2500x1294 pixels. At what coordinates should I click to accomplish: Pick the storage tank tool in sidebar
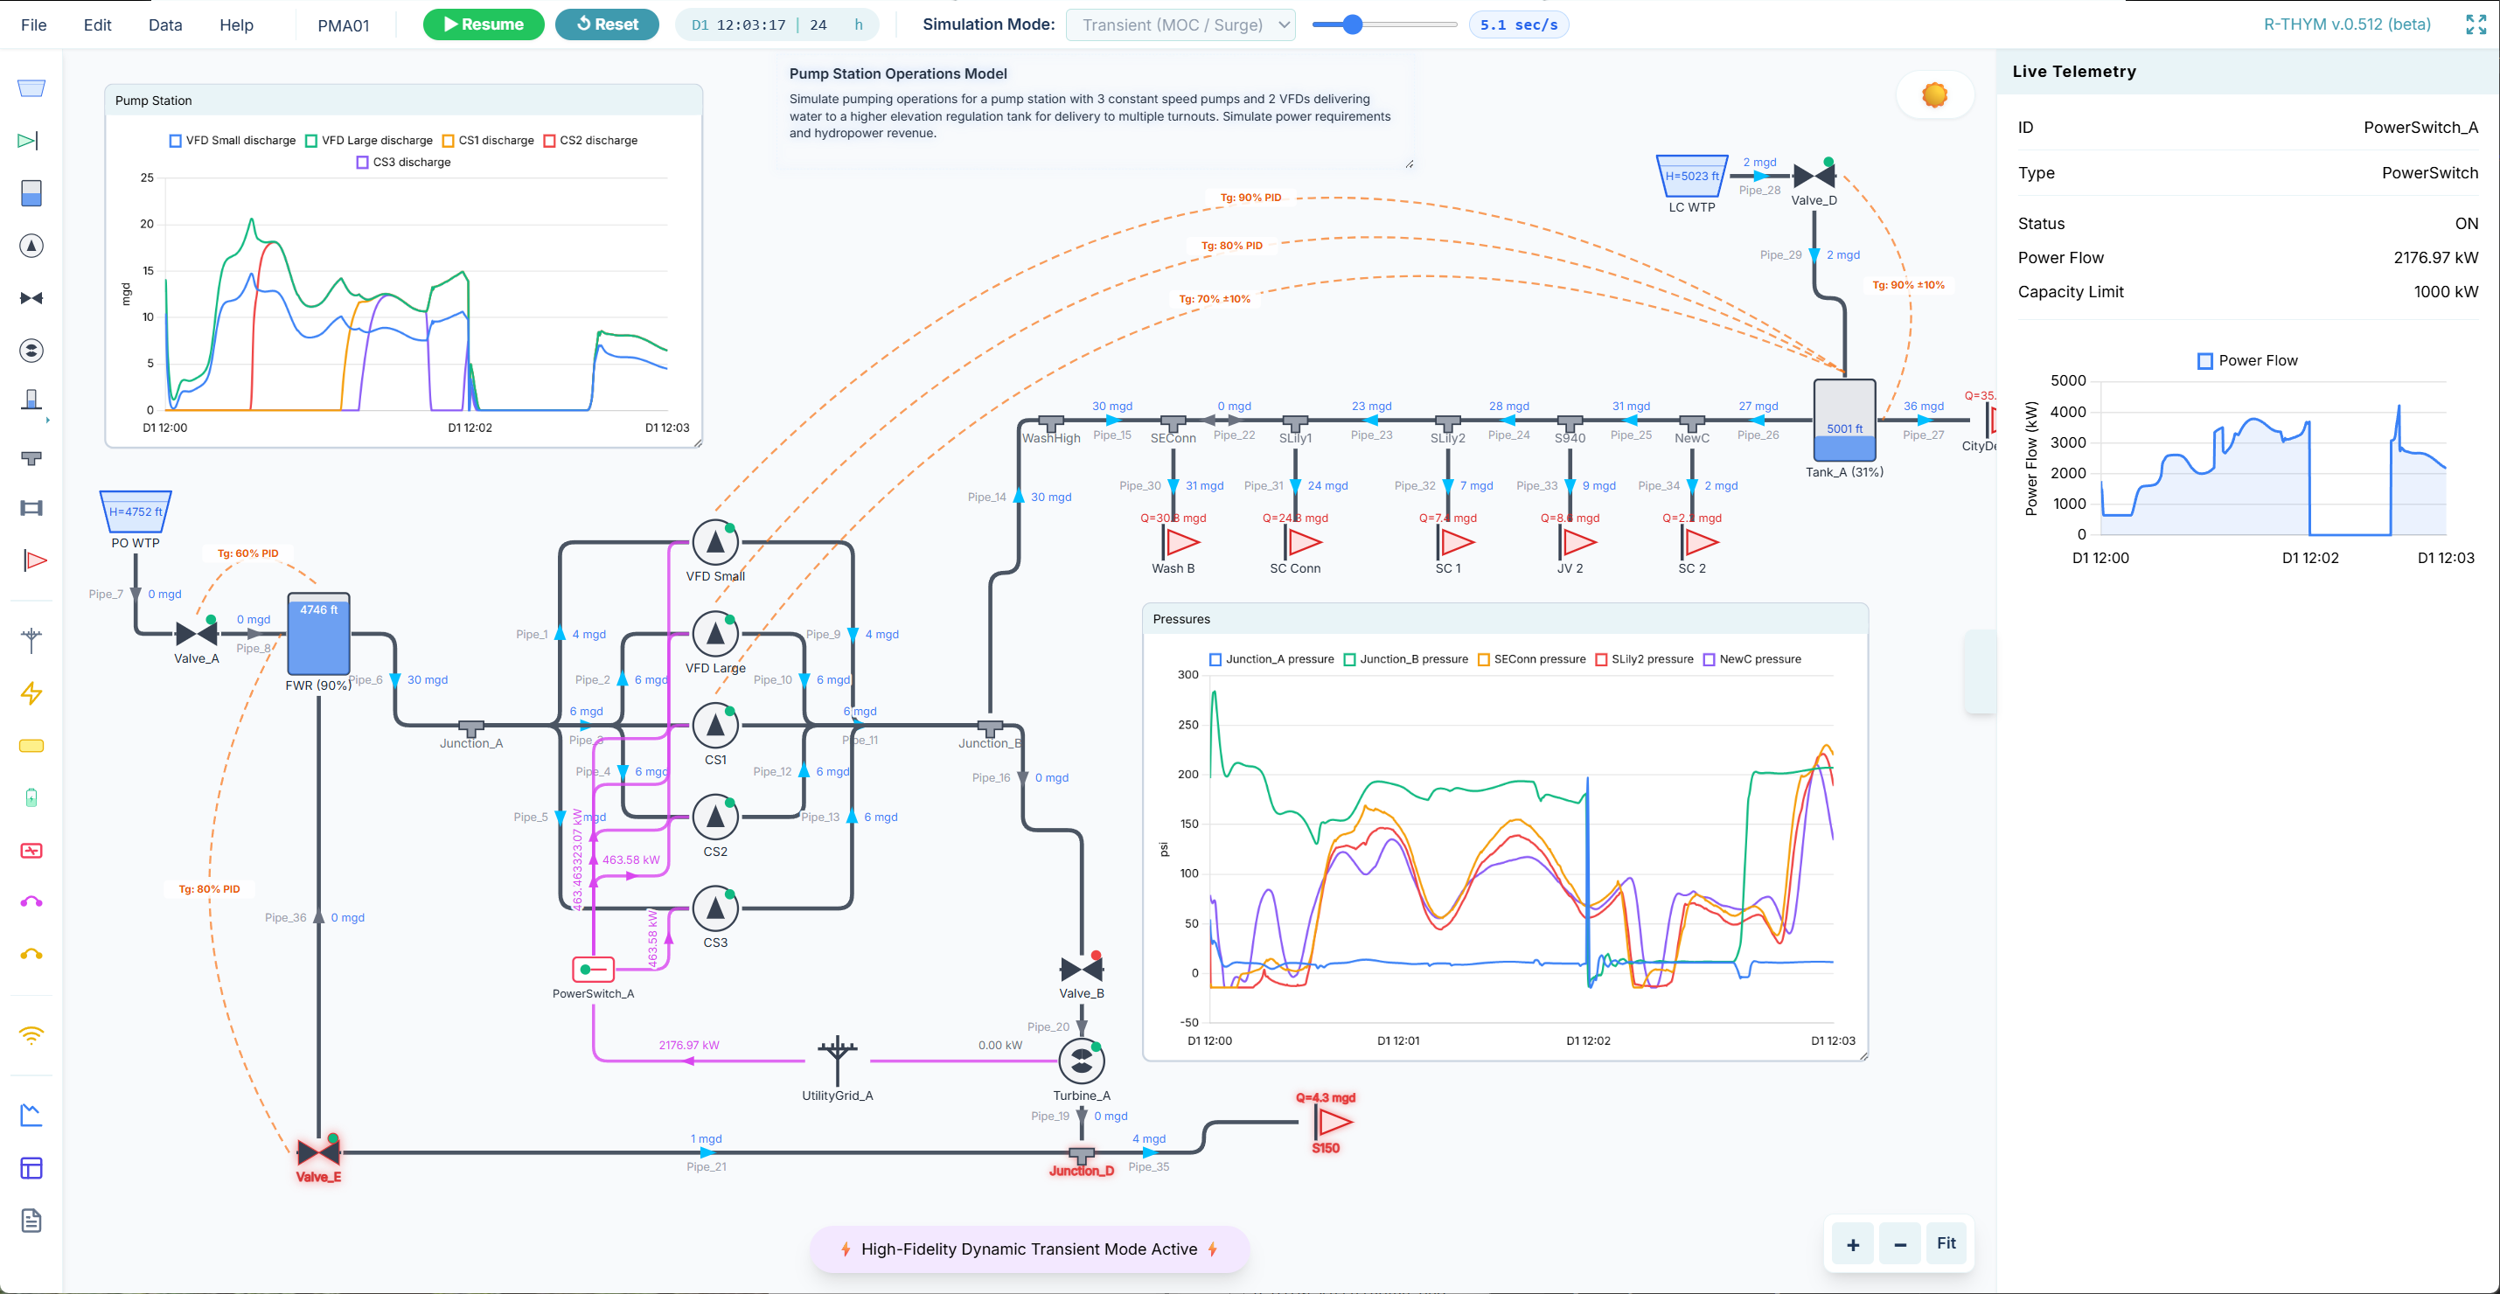pyautogui.click(x=31, y=193)
